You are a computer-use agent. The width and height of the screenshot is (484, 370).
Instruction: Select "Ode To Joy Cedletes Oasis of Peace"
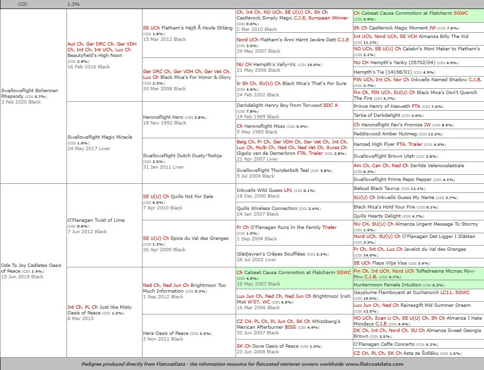pyautogui.click(x=31, y=268)
